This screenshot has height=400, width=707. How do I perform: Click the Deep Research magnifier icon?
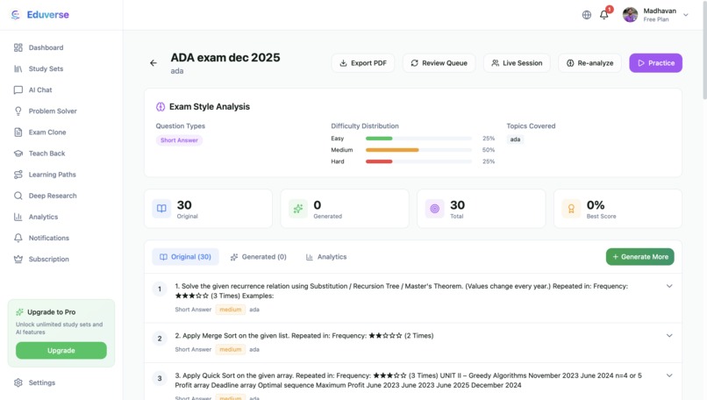pyautogui.click(x=18, y=196)
